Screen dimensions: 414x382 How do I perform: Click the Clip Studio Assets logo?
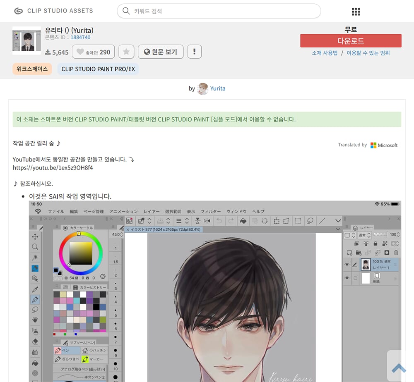coord(53,11)
